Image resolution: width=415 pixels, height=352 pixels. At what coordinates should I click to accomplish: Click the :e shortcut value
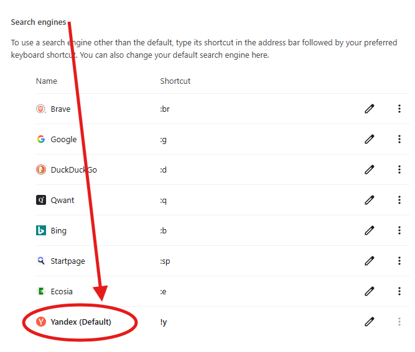[x=163, y=292]
